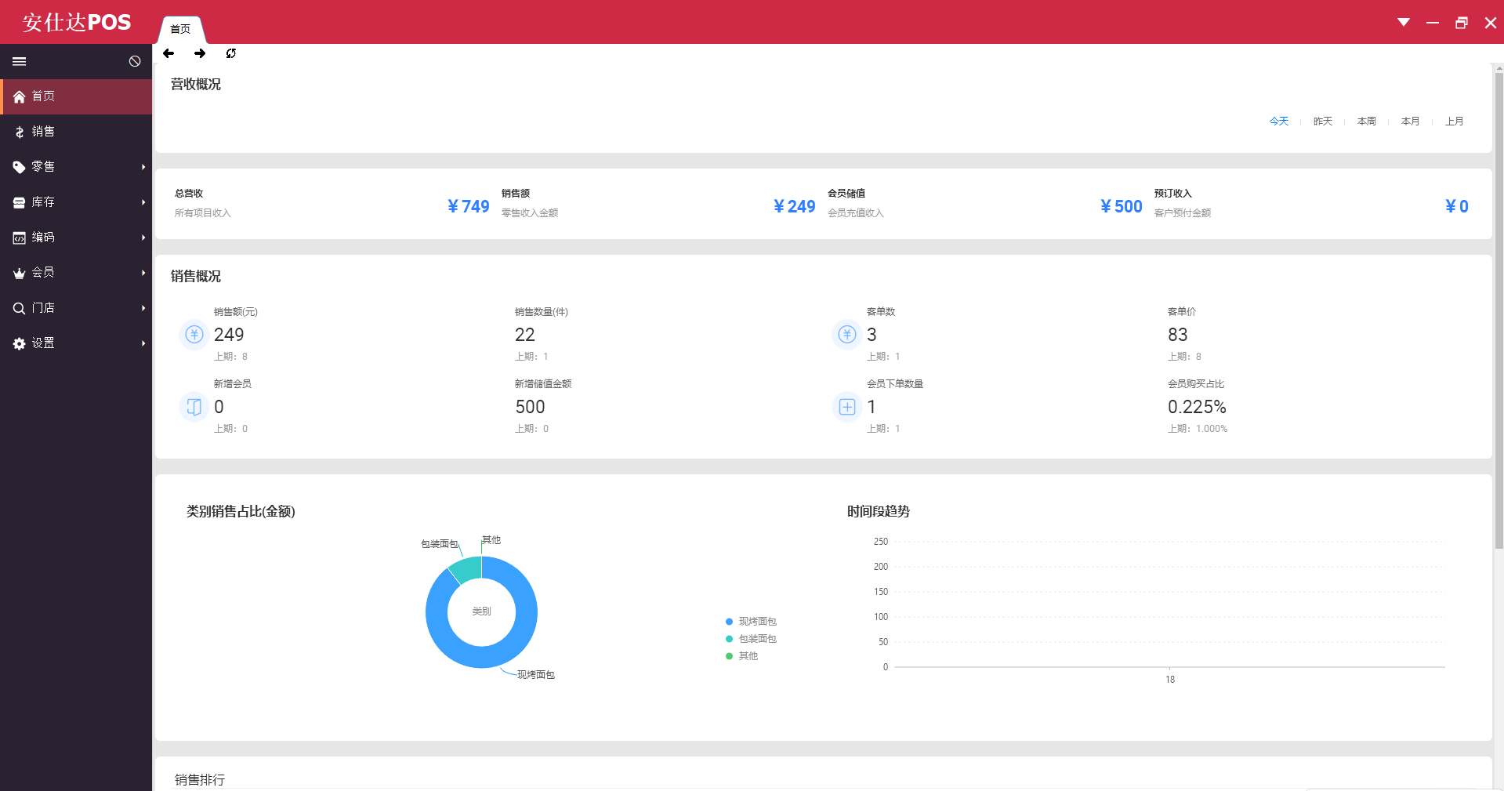Click the 会员储值 ¥500 value
The image size is (1504, 791).
(x=1122, y=206)
